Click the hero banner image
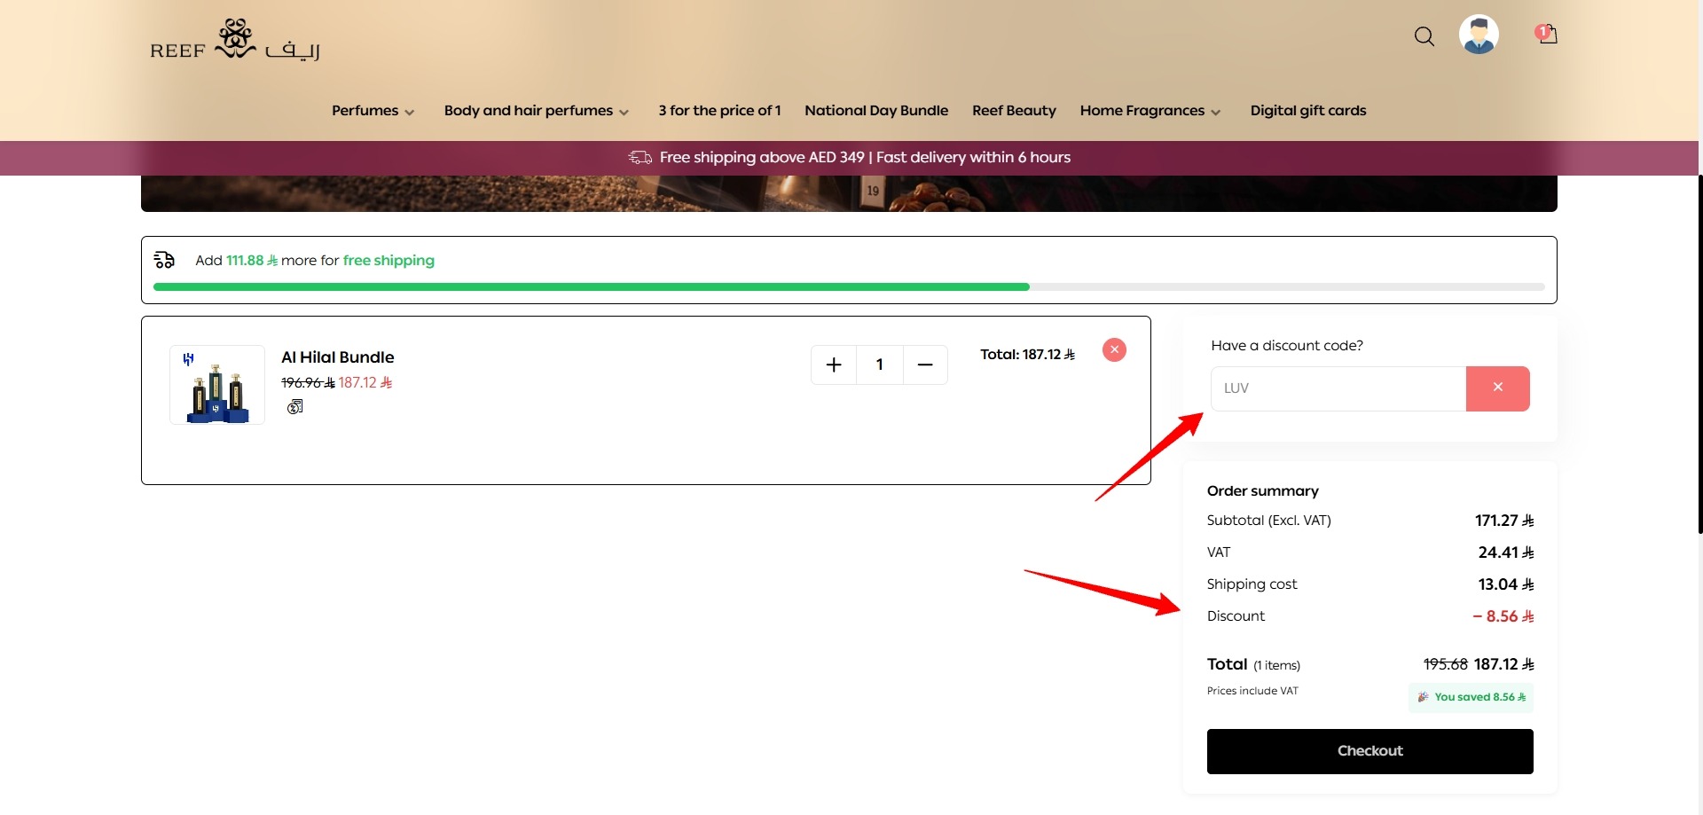This screenshot has height=815, width=1703. point(849,193)
